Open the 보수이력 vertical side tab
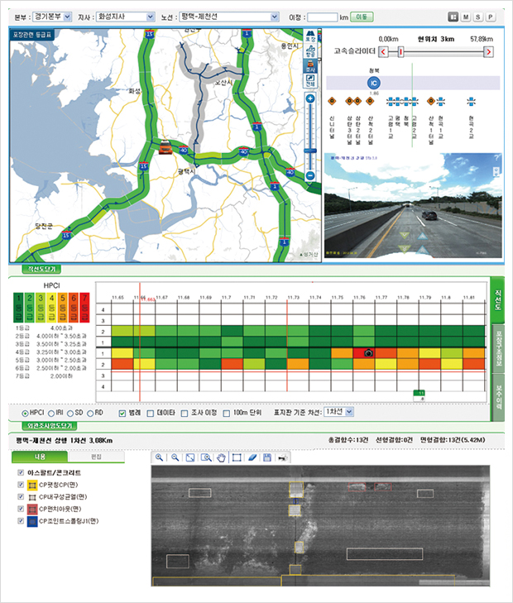The width and height of the screenshot is (513, 603). coord(498,397)
